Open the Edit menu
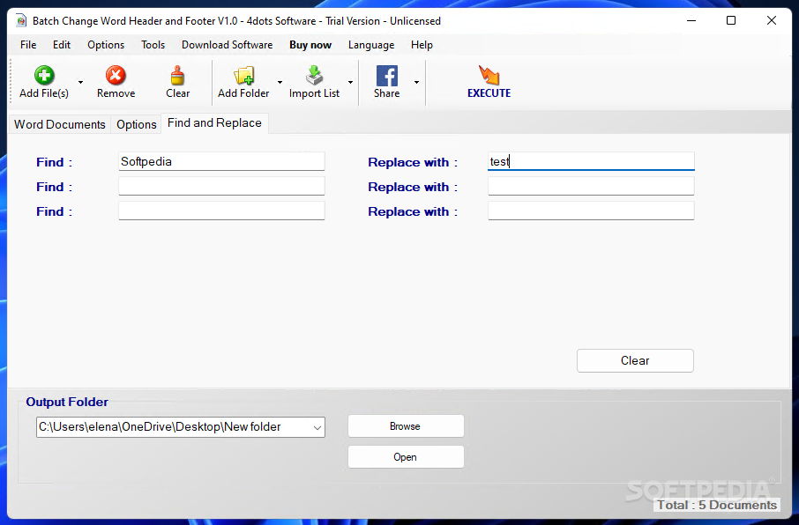This screenshot has height=525, width=799. coord(62,45)
